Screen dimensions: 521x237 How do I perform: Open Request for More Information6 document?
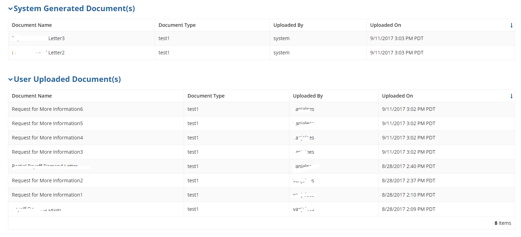click(x=47, y=109)
